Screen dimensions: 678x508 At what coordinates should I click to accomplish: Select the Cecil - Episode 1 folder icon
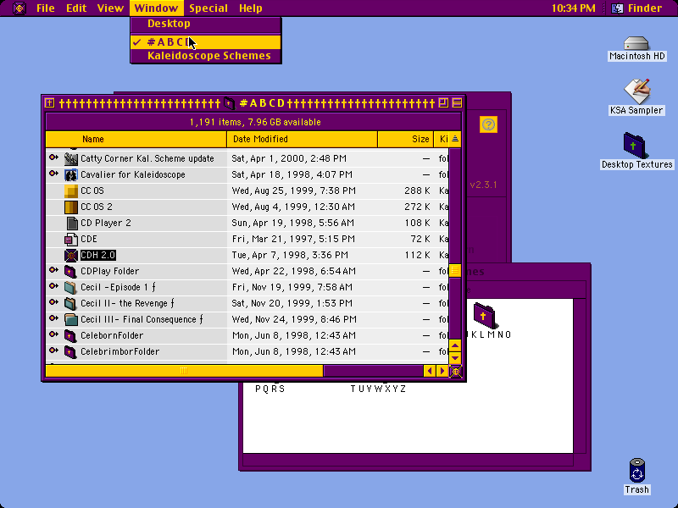click(x=70, y=287)
